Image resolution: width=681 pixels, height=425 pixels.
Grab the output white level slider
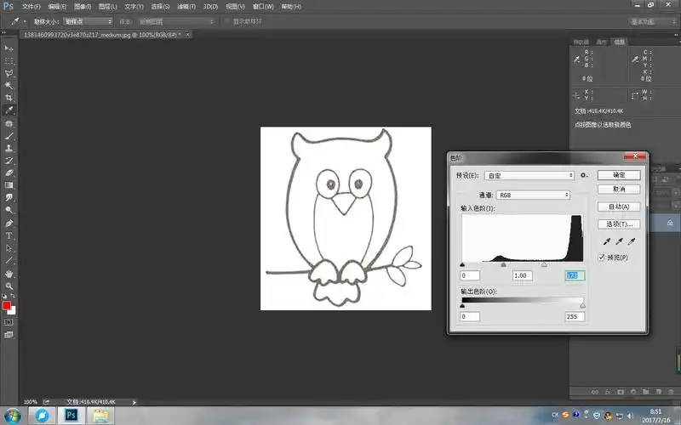pos(583,306)
